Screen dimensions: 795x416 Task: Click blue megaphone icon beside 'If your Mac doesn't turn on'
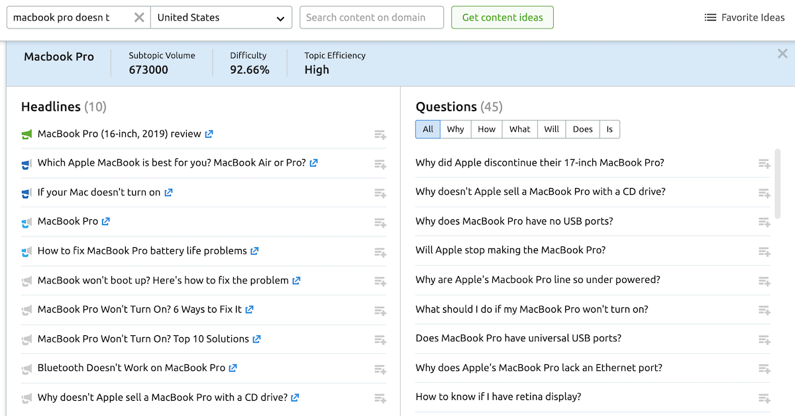point(25,193)
